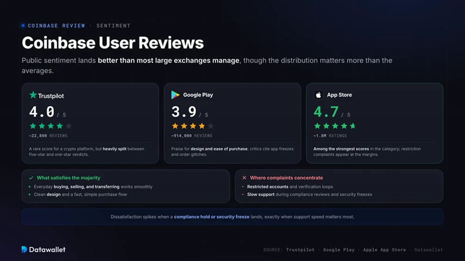This screenshot has height=261, width=465.
Task: Click the 'Coinbase User Reviews' heading
Action: [113, 42]
